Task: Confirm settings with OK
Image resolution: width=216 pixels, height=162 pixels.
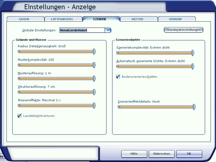Action: click(x=189, y=154)
